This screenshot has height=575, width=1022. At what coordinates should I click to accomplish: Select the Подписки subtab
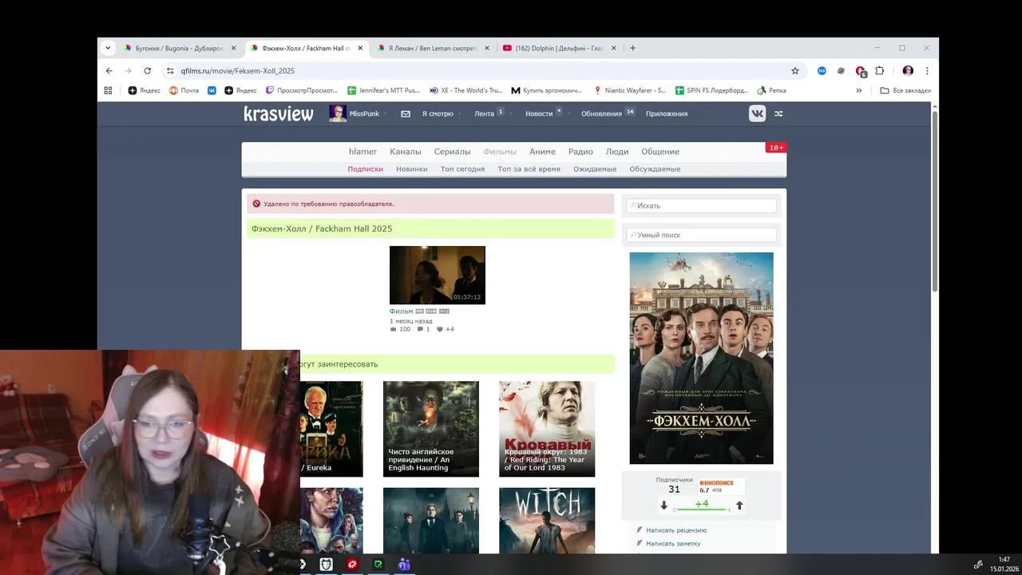(x=365, y=169)
